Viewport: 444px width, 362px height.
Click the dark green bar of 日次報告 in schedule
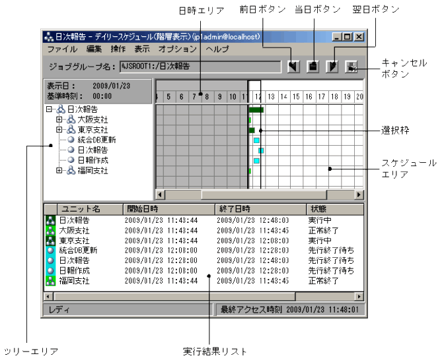[x=256, y=109]
